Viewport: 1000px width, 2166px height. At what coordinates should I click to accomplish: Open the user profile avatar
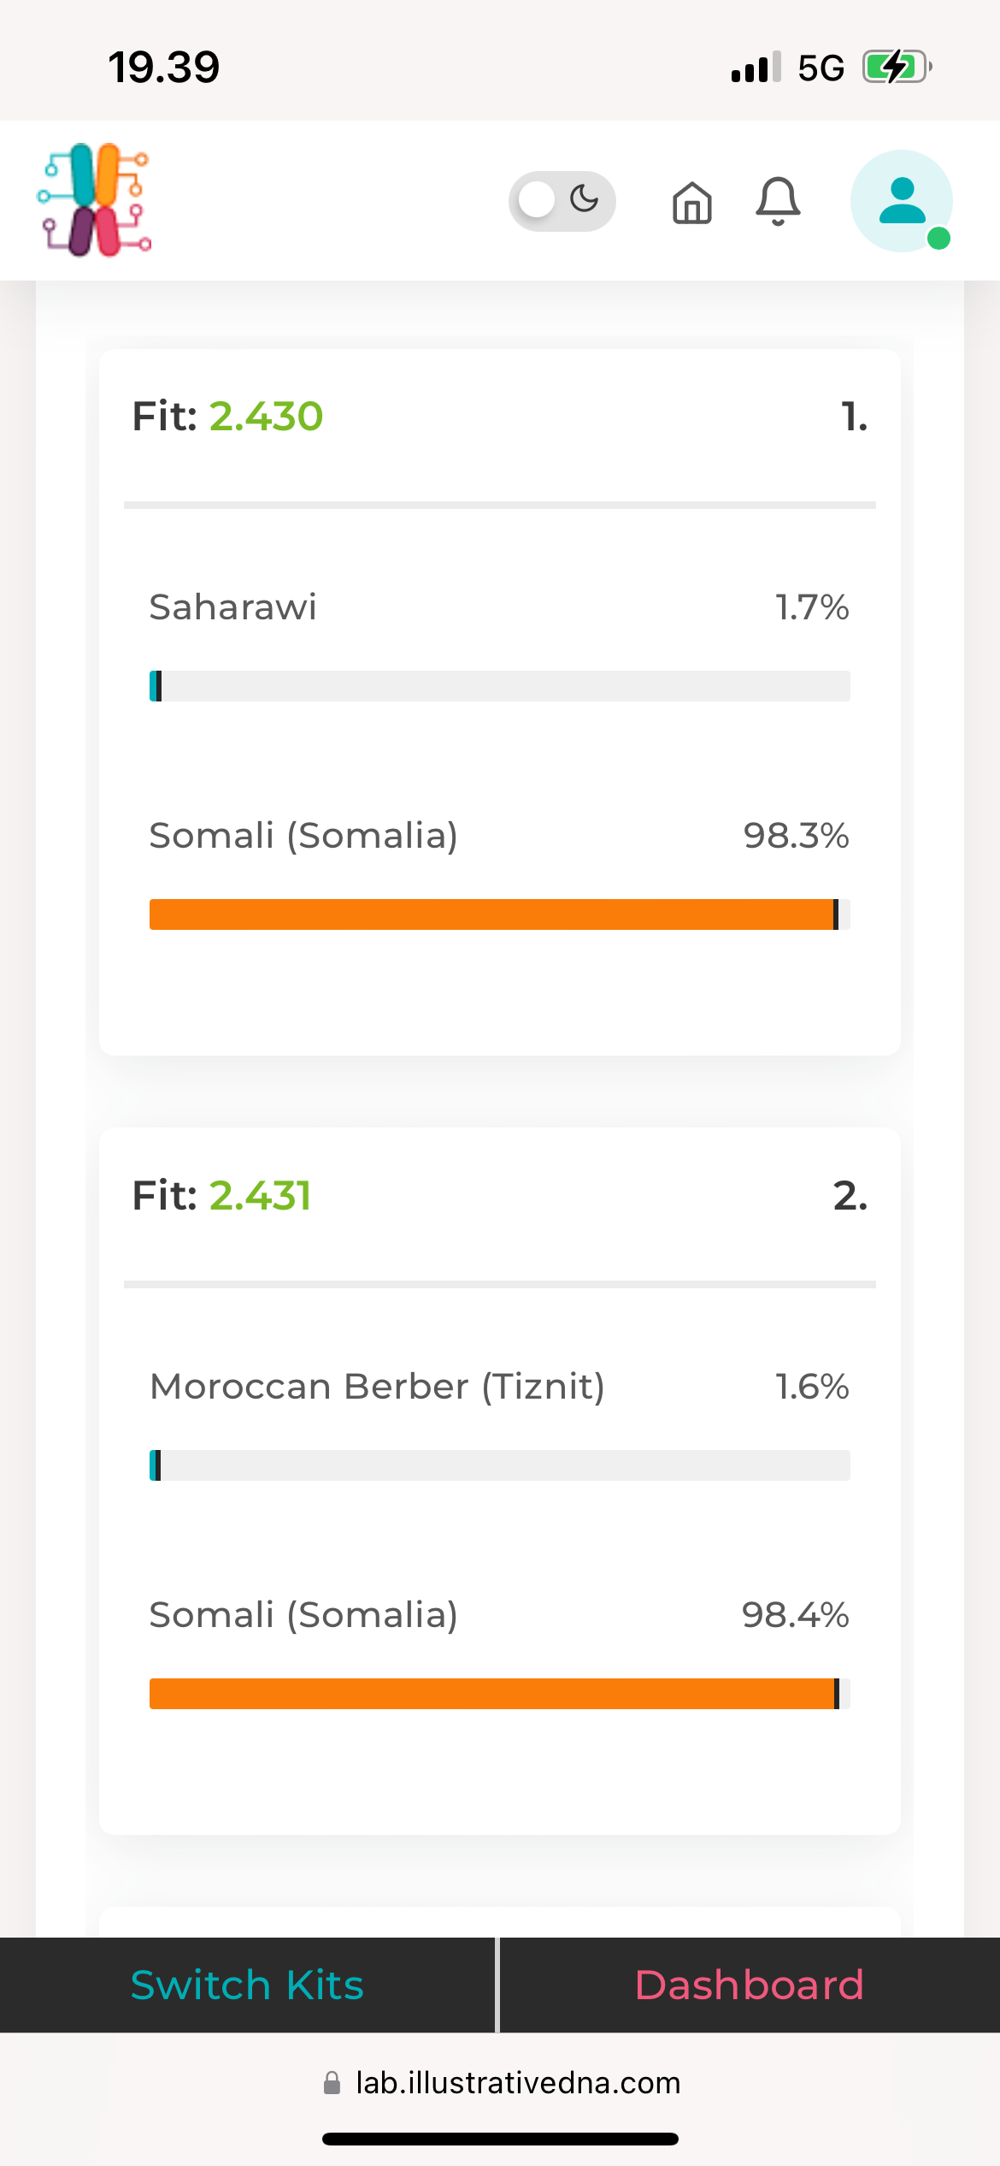902,201
